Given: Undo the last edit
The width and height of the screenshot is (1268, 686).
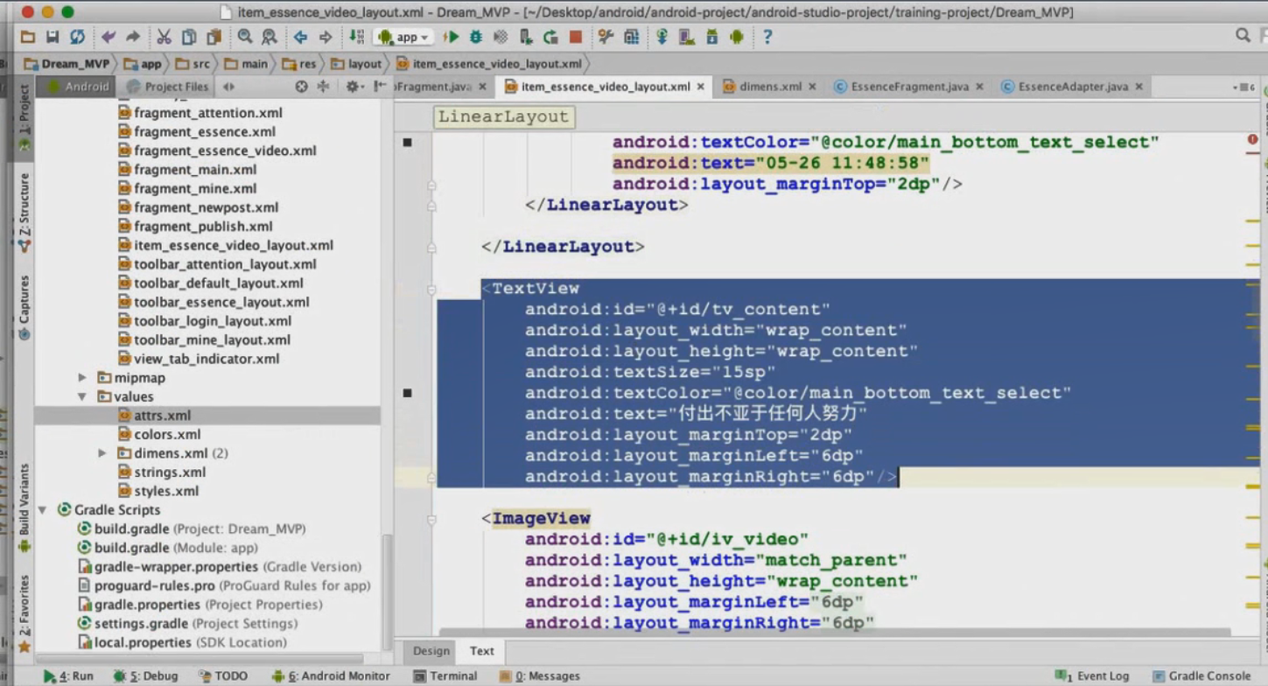Looking at the screenshot, I should tap(108, 37).
